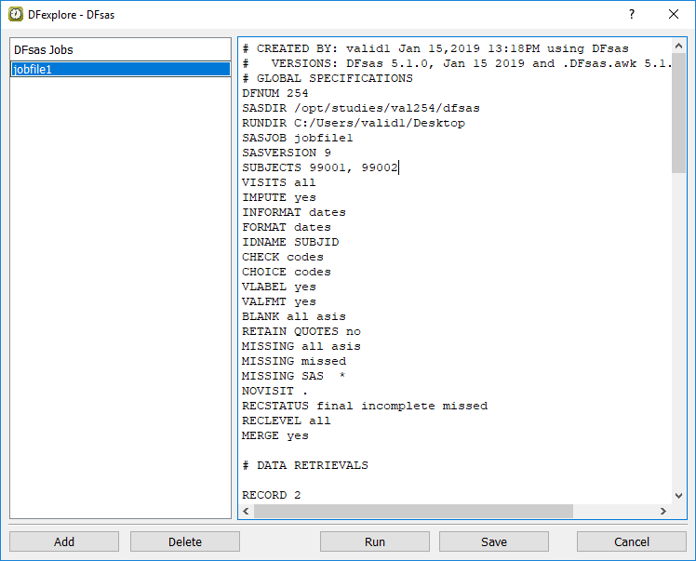This screenshot has width=696, height=561.
Task: Click the horizontal scrollbar right arrow
Action: (x=663, y=511)
